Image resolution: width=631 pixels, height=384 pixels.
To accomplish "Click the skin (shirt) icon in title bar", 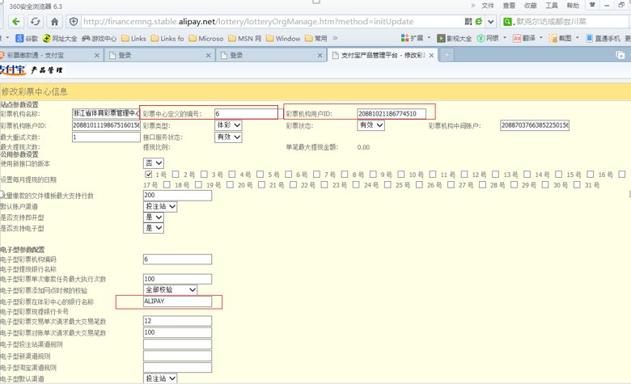I will 592,5.
